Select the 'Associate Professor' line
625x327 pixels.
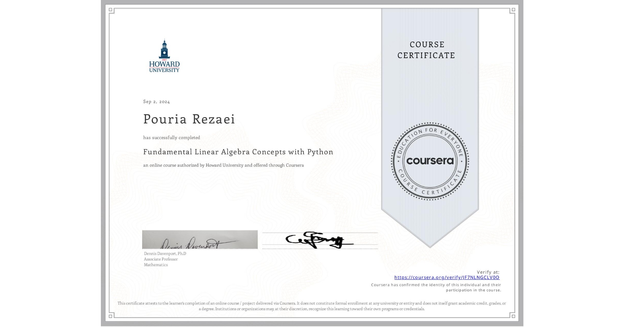(161, 259)
